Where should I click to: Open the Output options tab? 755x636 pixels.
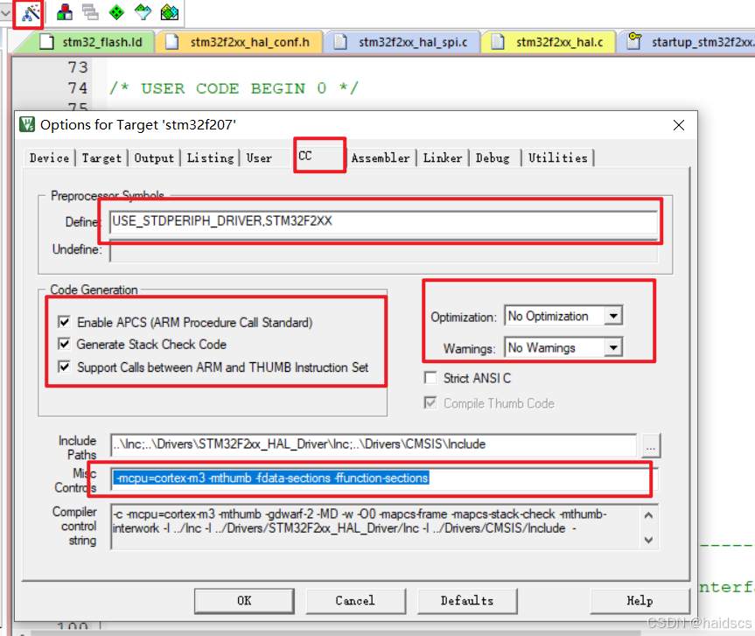tap(154, 158)
